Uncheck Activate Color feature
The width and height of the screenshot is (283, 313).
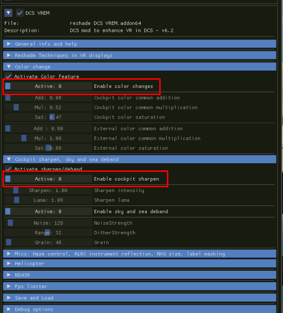click(8, 76)
